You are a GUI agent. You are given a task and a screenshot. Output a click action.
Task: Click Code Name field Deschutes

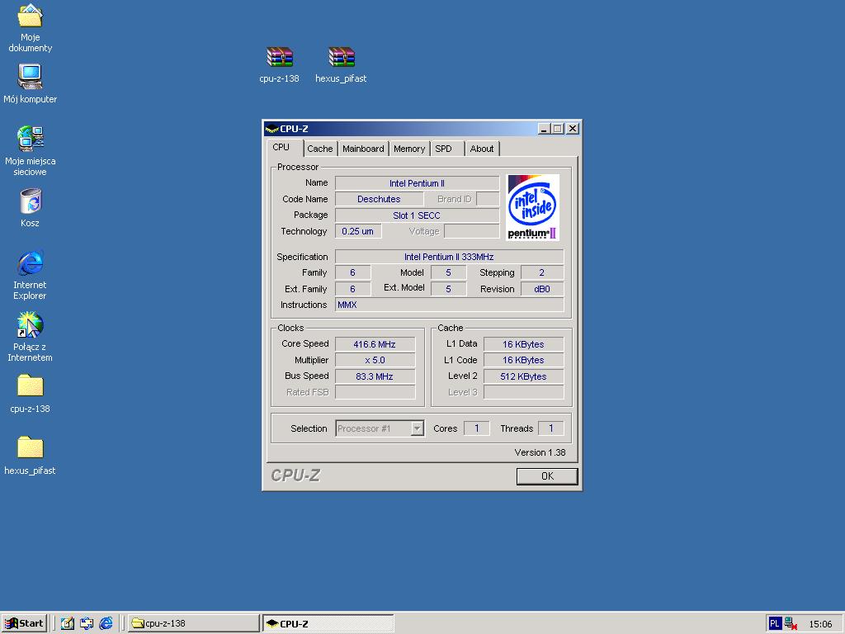(x=379, y=199)
